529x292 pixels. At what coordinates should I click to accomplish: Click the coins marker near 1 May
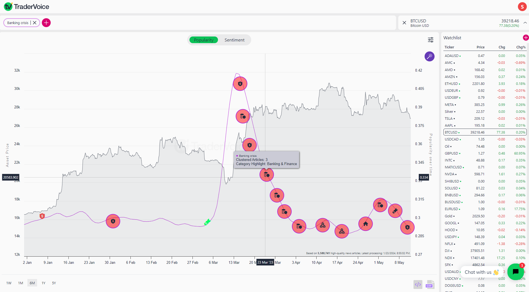coord(380,205)
